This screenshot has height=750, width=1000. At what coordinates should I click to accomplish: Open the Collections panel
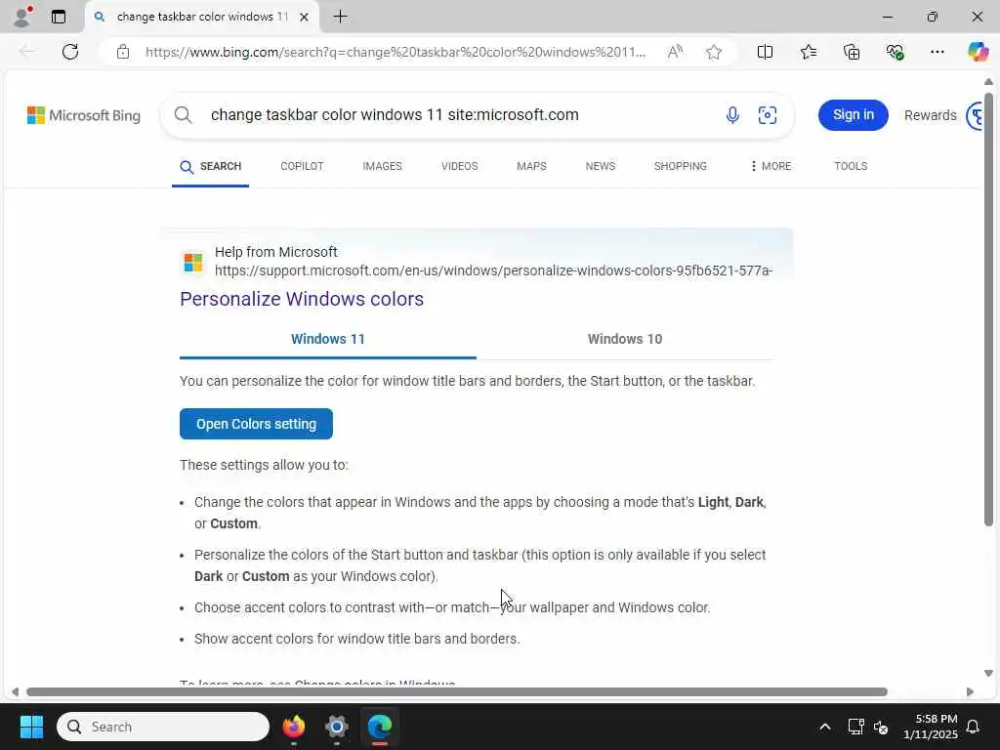pyautogui.click(x=852, y=52)
